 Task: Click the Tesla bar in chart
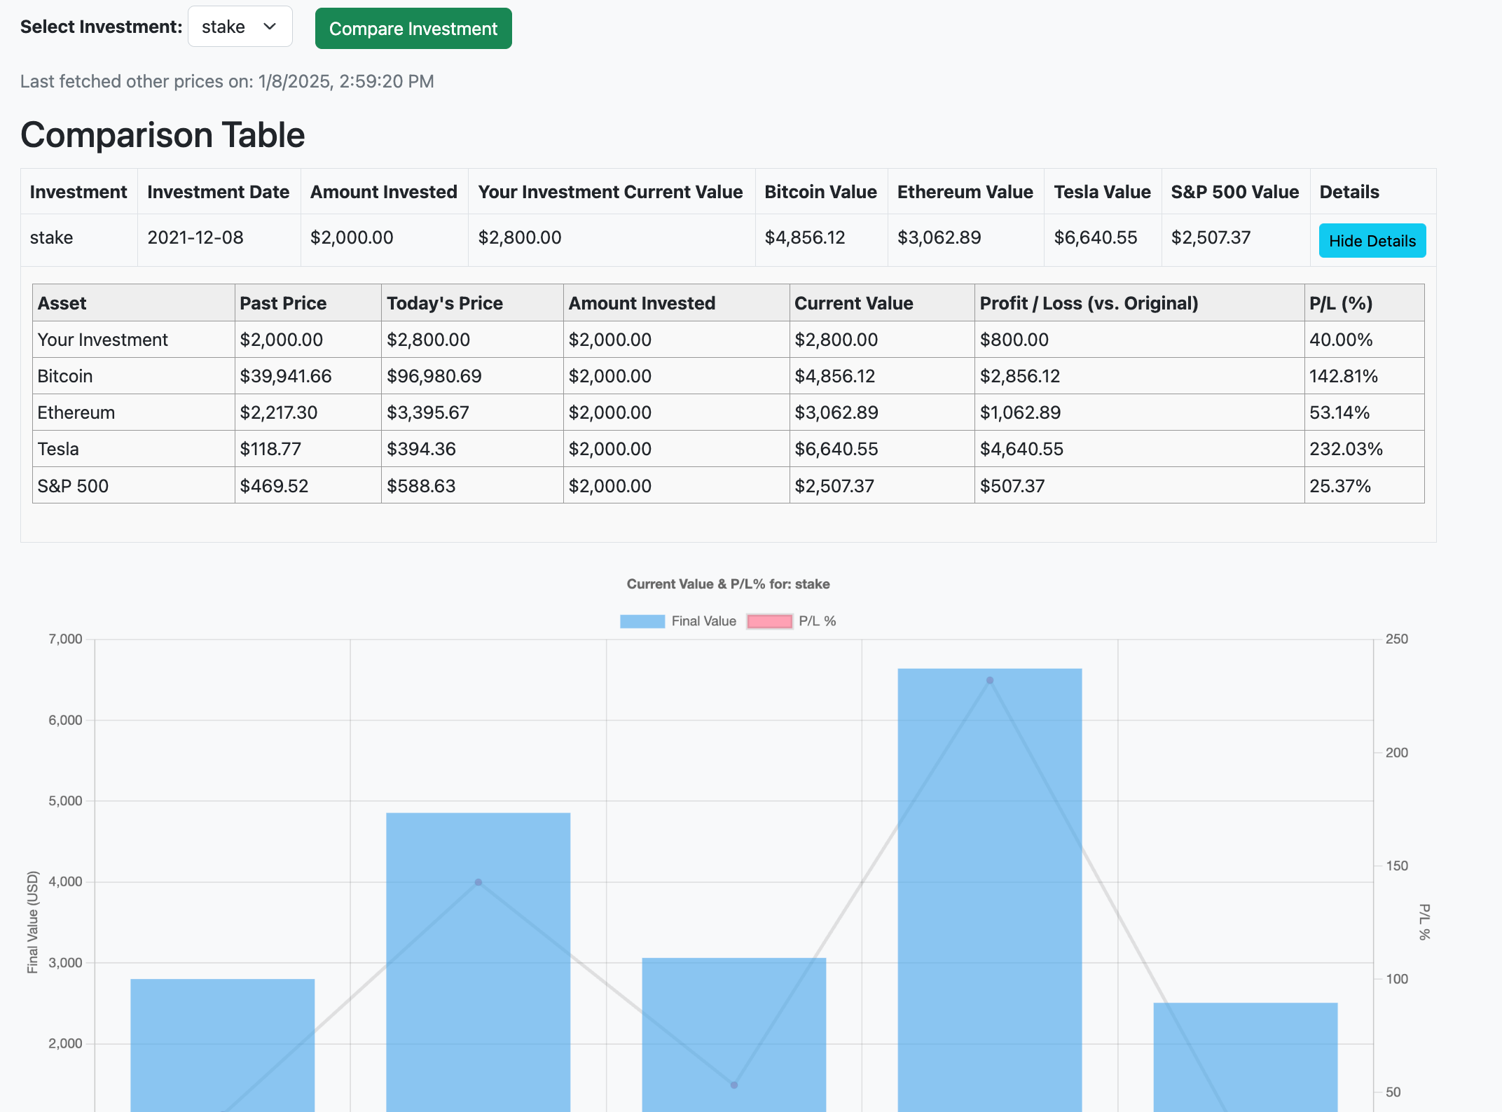pos(989,910)
